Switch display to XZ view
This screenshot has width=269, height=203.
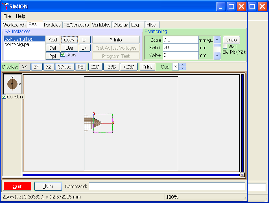(x=49, y=67)
